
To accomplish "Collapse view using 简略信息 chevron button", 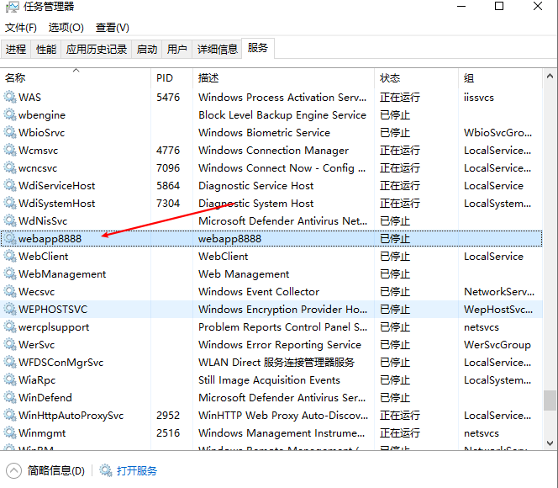I will (x=13, y=471).
